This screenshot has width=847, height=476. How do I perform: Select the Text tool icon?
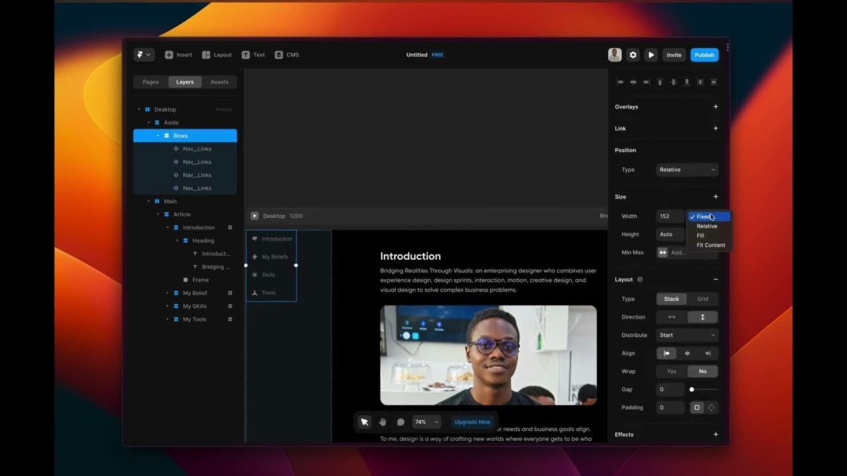click(x=245, y=55)
